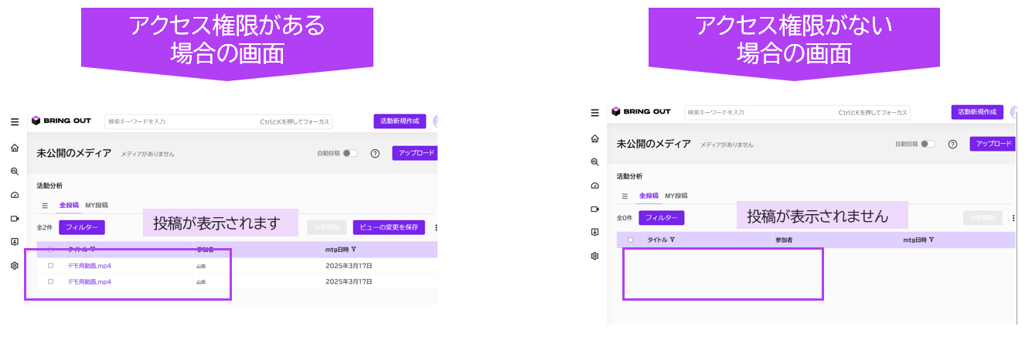Screen dimensions: 1032x337
Task: Click the list icon beside 全投稿 in 全0件 screen
Action: (625, 196)
